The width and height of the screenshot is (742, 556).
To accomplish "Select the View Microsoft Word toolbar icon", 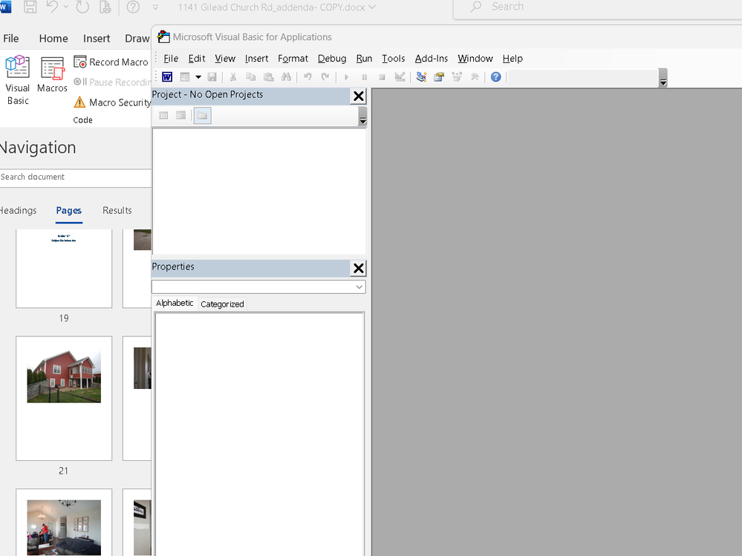I will point(167,76).
